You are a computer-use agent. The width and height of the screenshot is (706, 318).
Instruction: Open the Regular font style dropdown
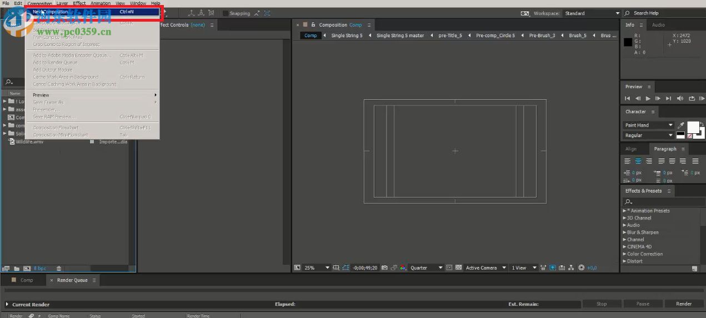coord(649,135)
